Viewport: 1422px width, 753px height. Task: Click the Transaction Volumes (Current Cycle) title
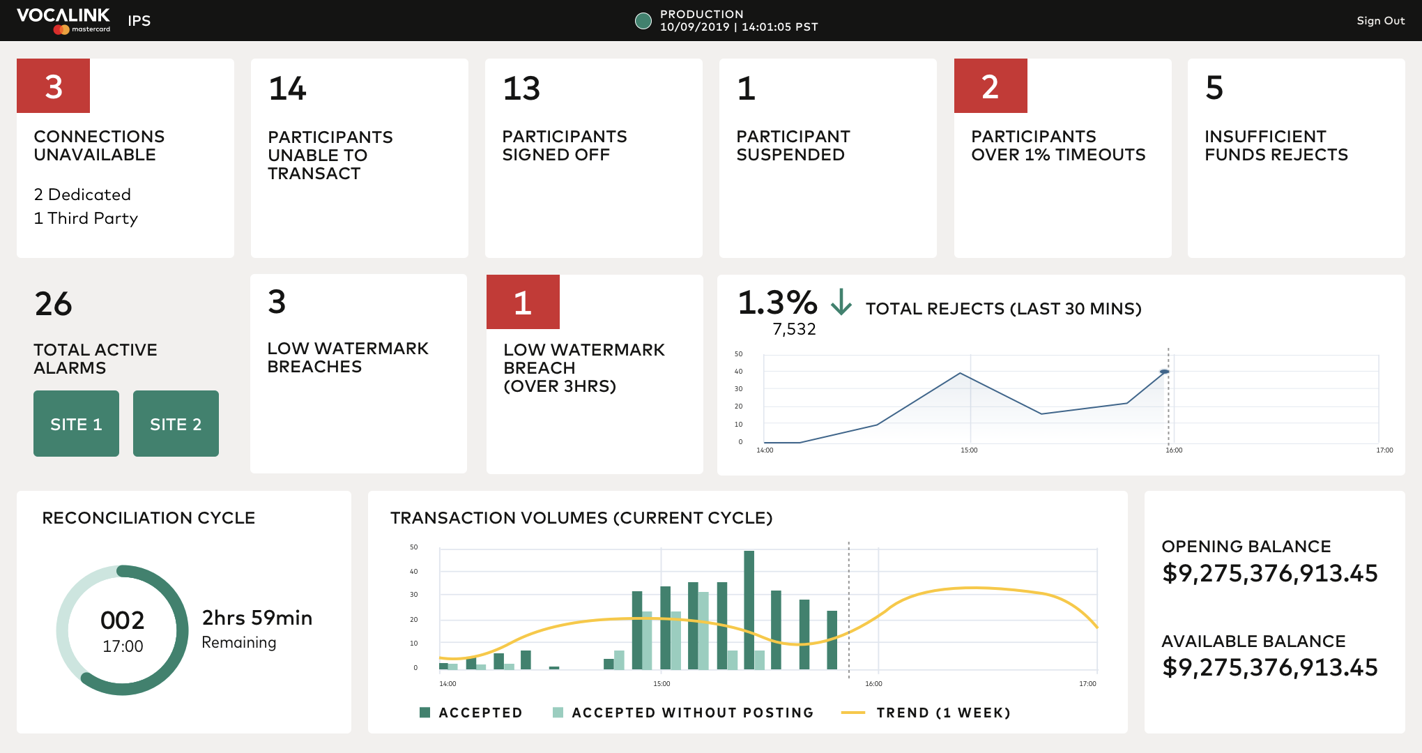pyautogui.click(x=581, y=518)
